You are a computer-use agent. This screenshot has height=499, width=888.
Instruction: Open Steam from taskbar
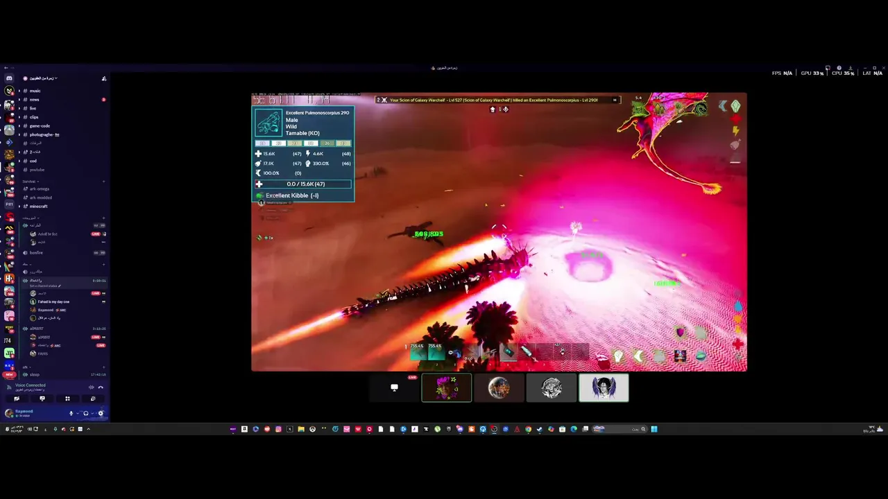tap(539, 429)
